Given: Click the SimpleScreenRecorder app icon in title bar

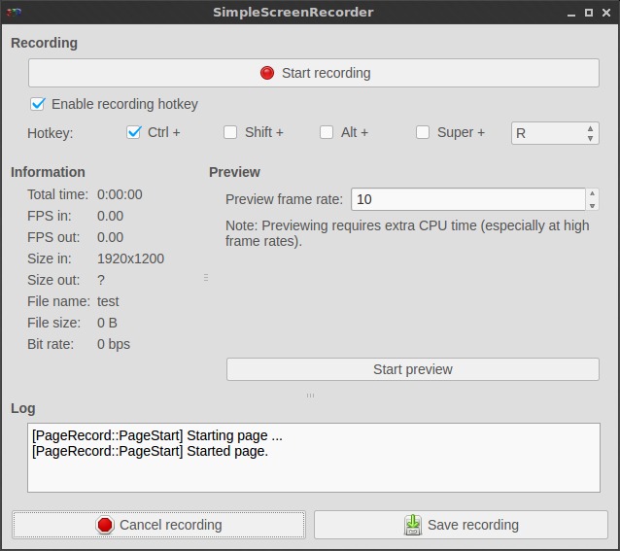Looking at the screenshot, I should (14, 13).
